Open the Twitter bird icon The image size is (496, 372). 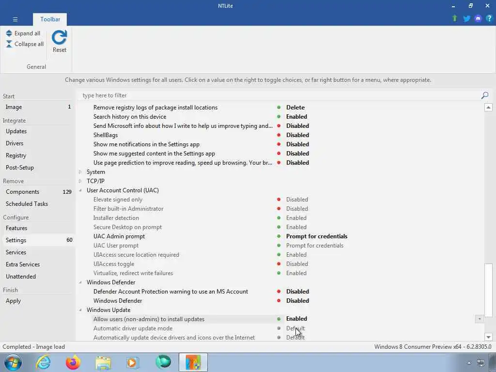[466, 18]
